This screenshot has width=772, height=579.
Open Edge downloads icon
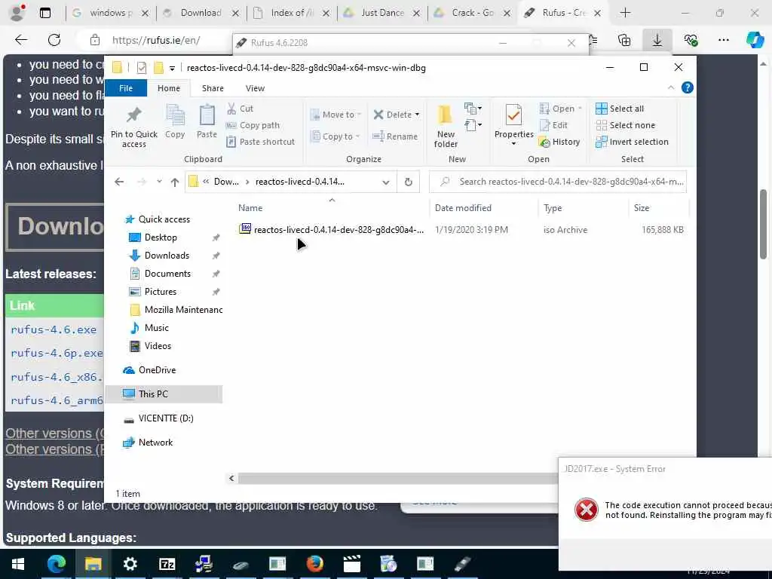(657, 40)
